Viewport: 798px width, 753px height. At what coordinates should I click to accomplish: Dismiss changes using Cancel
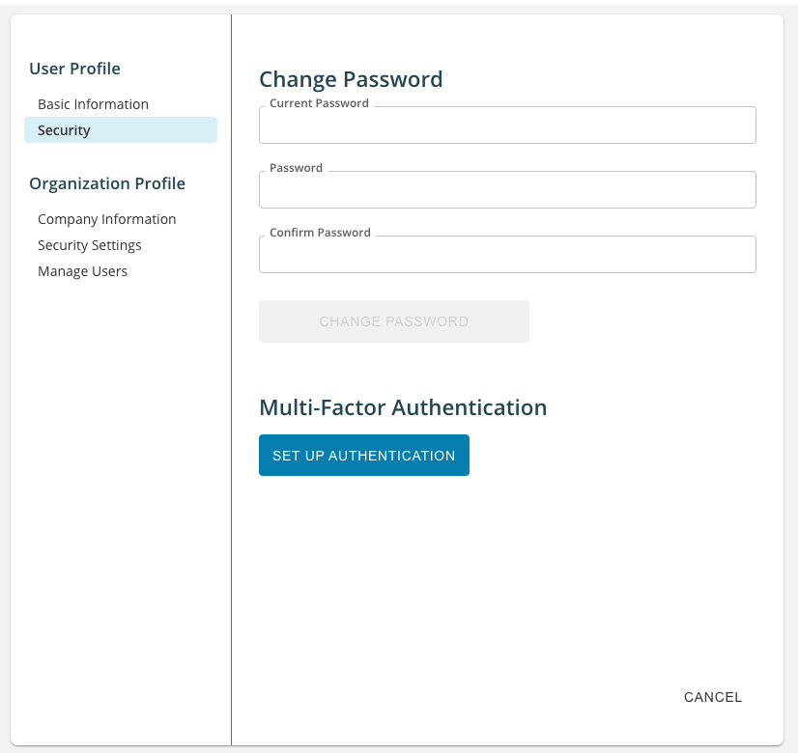[712, 696]
